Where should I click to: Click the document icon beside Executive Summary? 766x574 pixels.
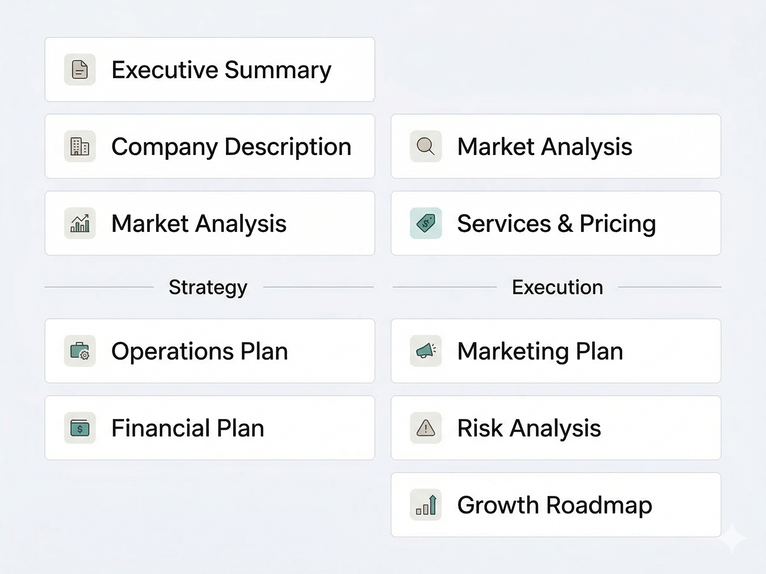(x=79, y=69)
